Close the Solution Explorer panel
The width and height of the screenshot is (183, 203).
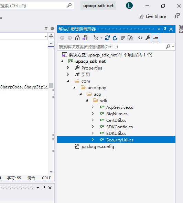click(171, 29)
